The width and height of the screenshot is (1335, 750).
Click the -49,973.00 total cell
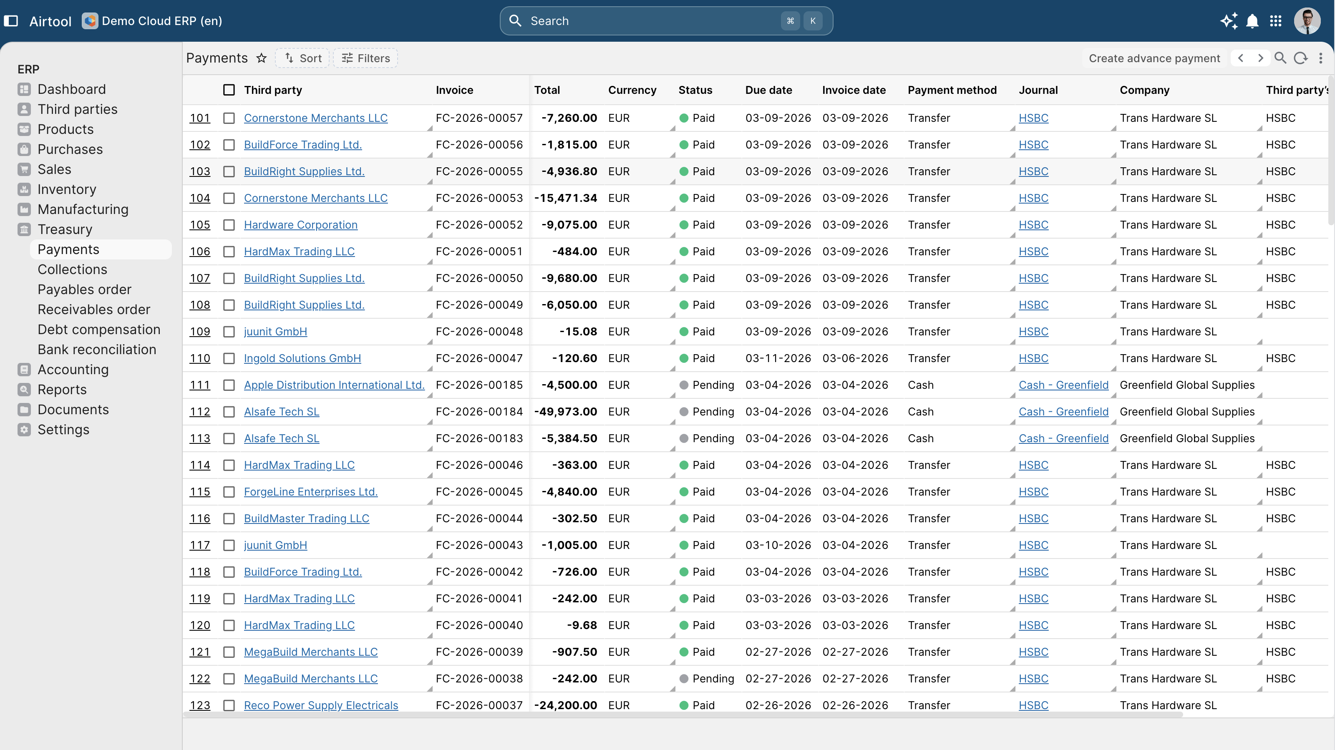[565, 412]
